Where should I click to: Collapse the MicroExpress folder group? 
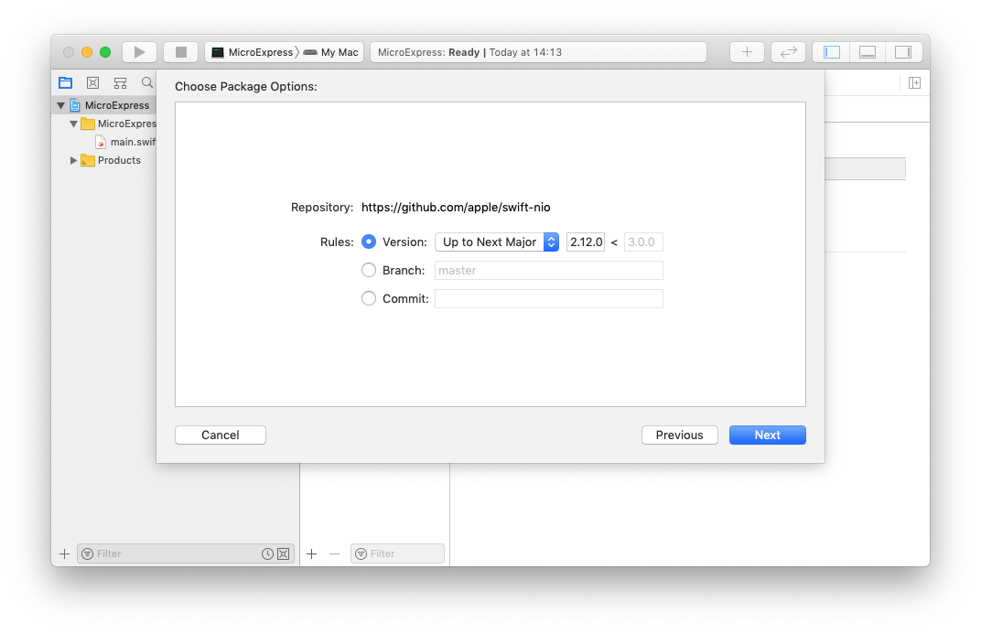[73, 124]
